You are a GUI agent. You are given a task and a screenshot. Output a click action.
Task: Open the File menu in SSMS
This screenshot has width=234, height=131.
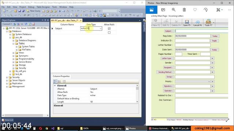(3, 7)
